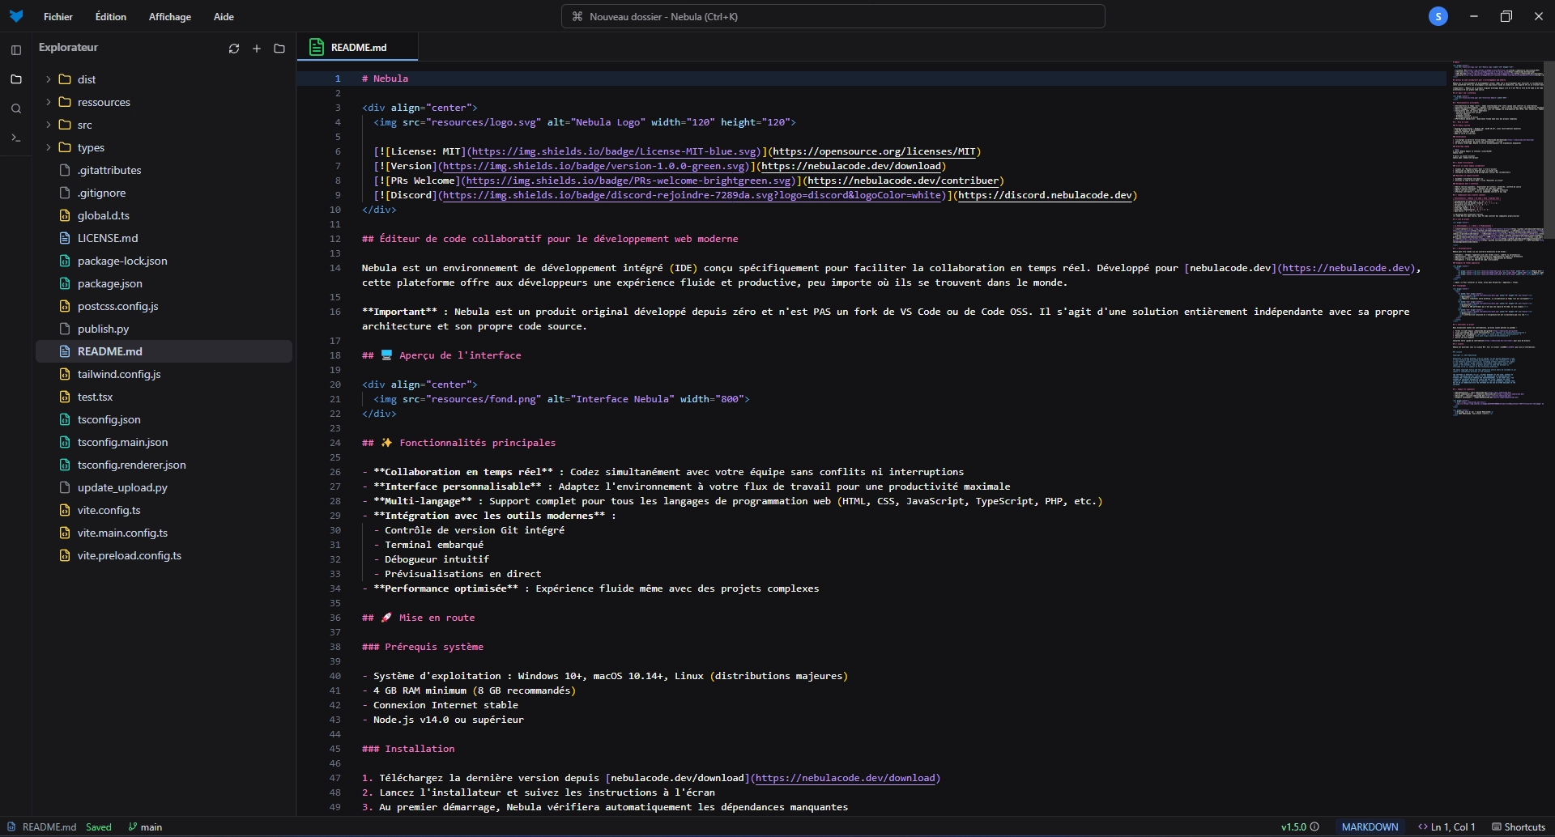Click the Refresh explorer icon
The width and height of the screenshot is (1555, 837).
pos(234,49)
